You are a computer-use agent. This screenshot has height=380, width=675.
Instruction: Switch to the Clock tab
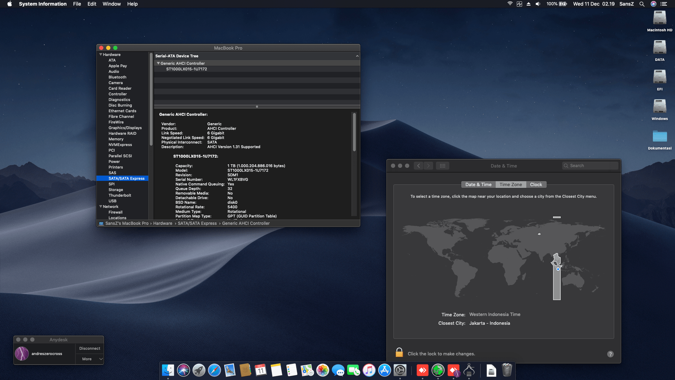coord(536,184)
